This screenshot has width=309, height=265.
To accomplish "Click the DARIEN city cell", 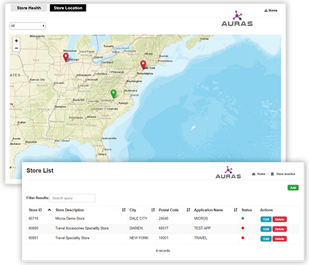I will 136,229.
